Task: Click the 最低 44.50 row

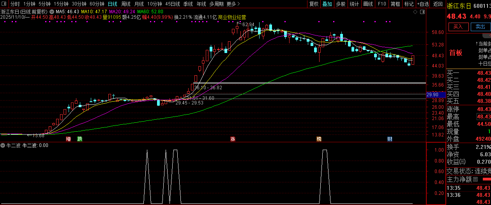Action: click(x=468, y=124)
